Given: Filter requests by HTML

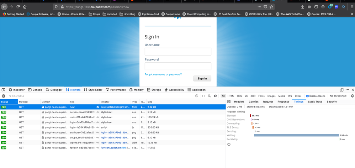Looking at the screenshot, I should 231,96.
